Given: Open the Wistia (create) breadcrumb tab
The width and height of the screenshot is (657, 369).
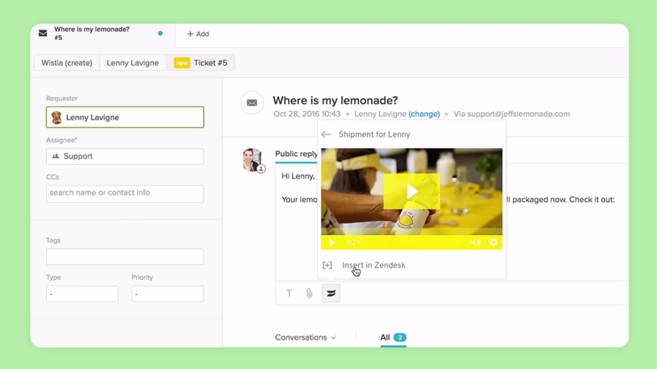Looking at the screenshot, I should [x=67, y=63].
